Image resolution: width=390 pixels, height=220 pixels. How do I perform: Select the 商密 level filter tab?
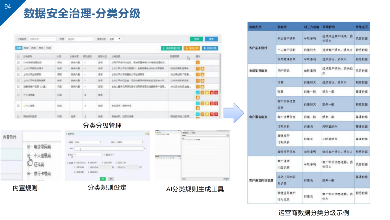[41, 48]
